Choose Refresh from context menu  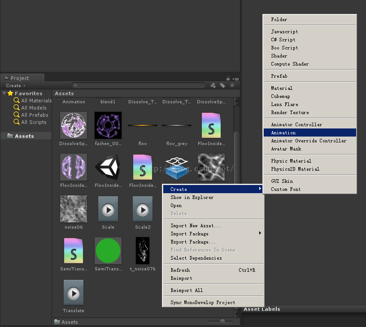(x=213, y=270)
